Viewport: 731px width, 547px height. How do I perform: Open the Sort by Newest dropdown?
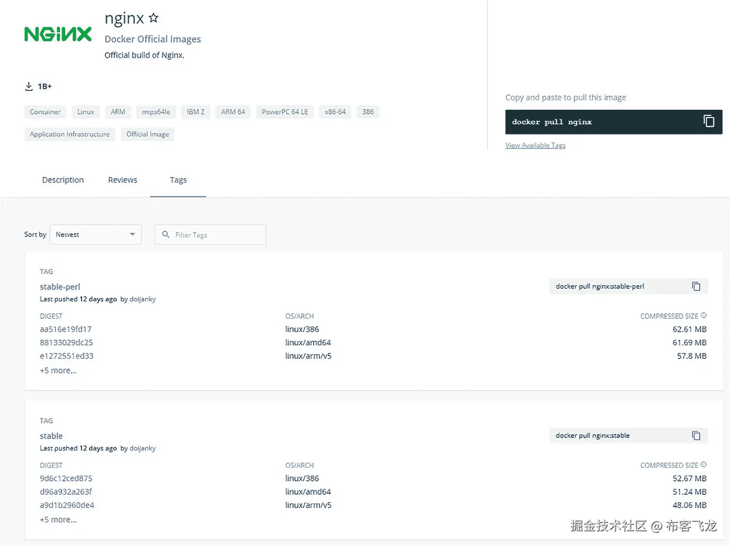point(95,235)
